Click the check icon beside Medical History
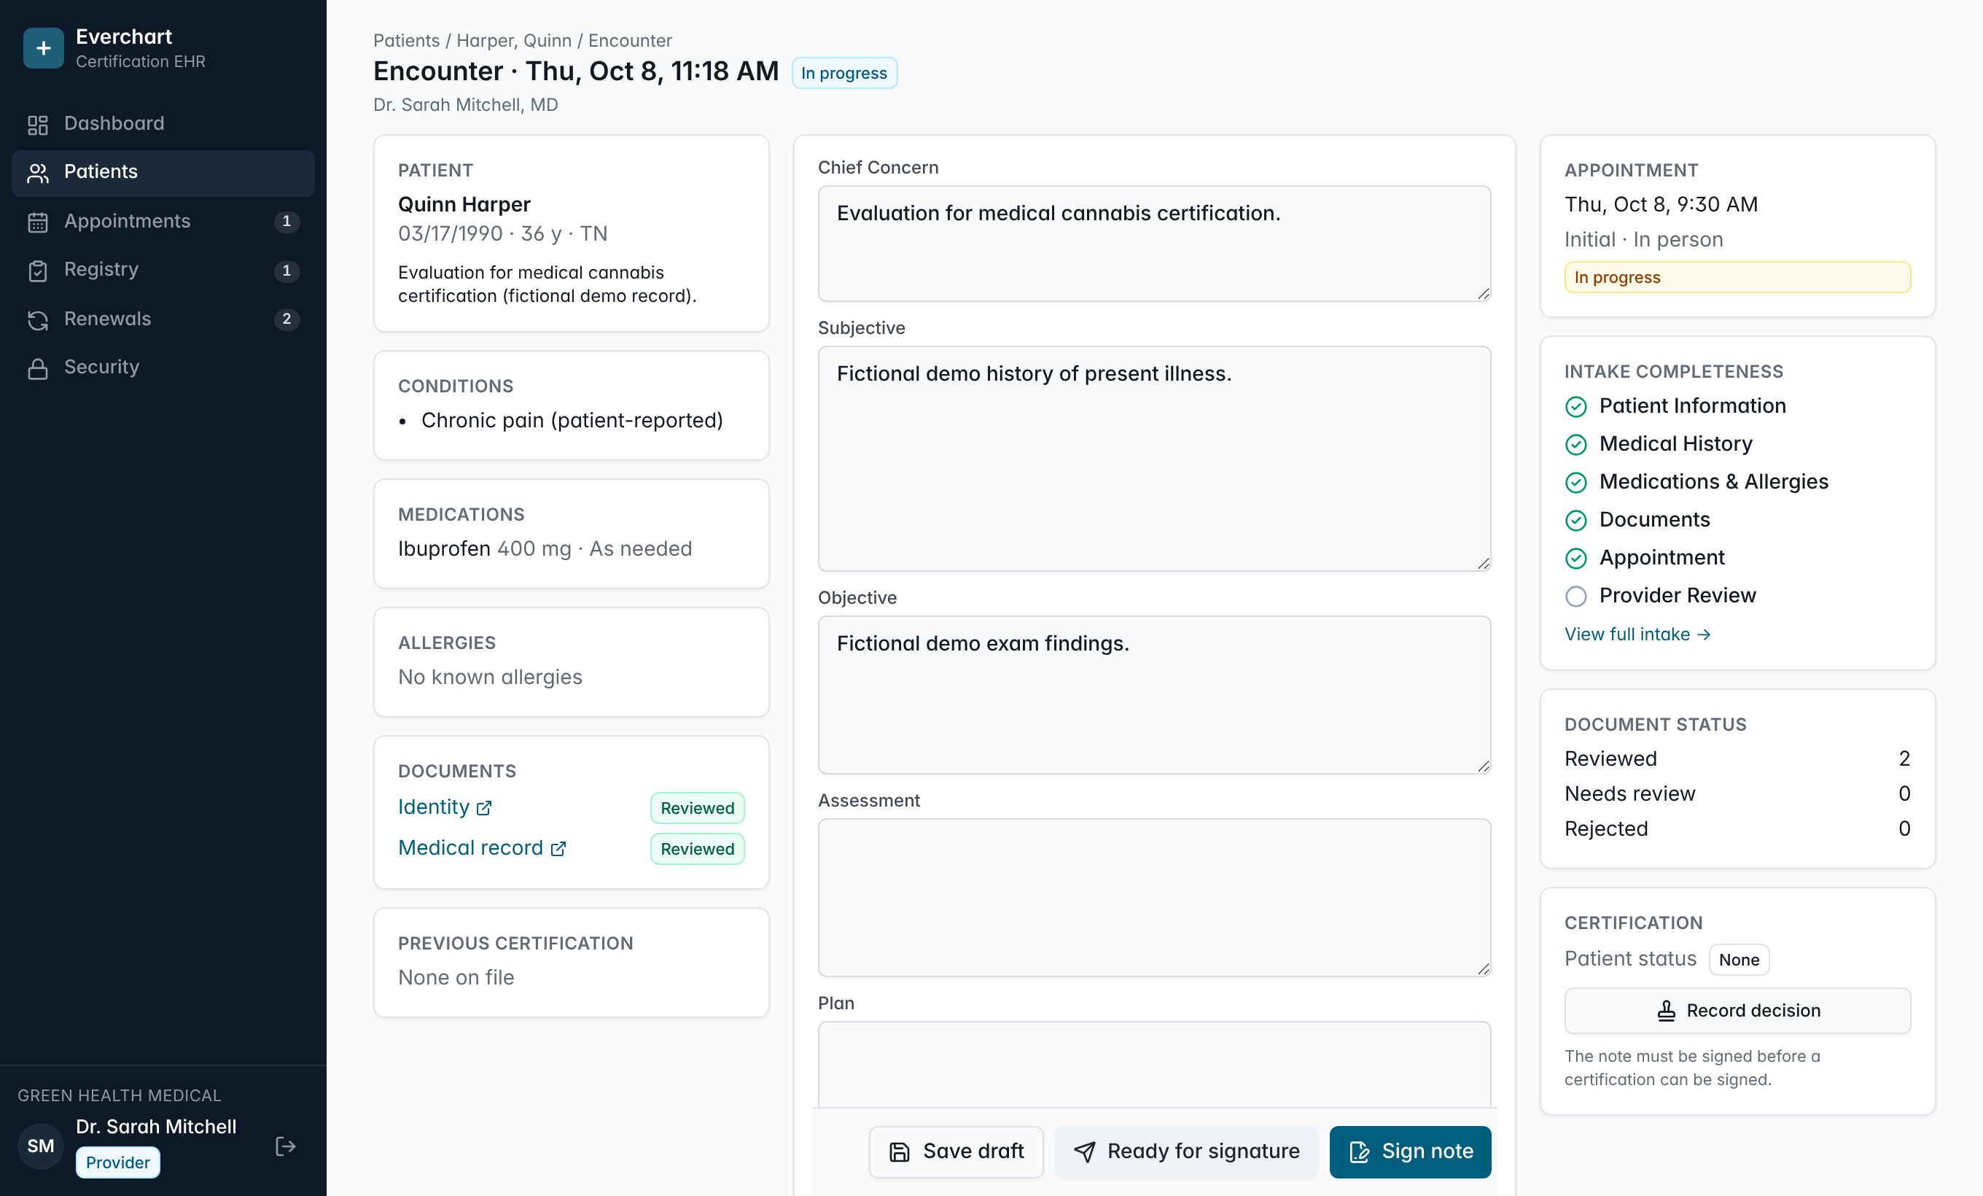Screen dimensions: 1983x1196 click(1575, 444)
